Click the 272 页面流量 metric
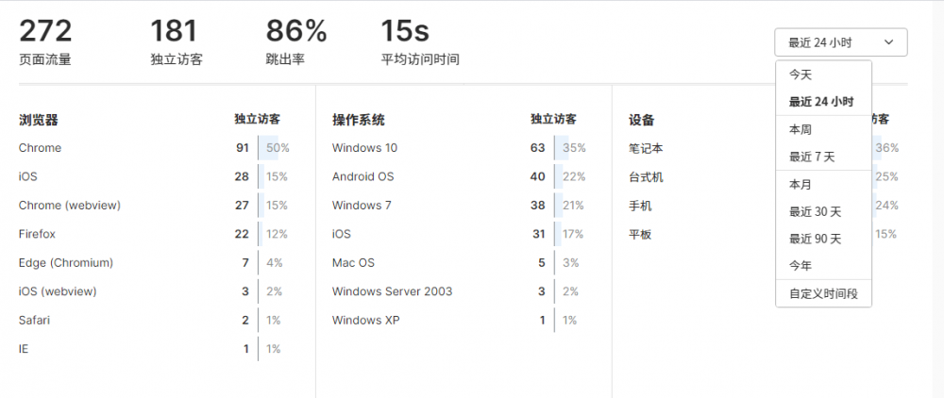 point(45,41)
